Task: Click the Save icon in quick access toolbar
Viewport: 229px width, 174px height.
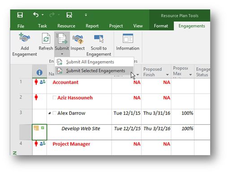Action: tap(20, 15)
